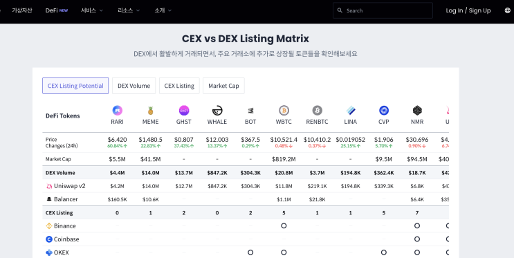Image resolution: width=514 pixels, height=258 pixels.
Task: Click the Coinbase logo icon
Action: (49, 239)
